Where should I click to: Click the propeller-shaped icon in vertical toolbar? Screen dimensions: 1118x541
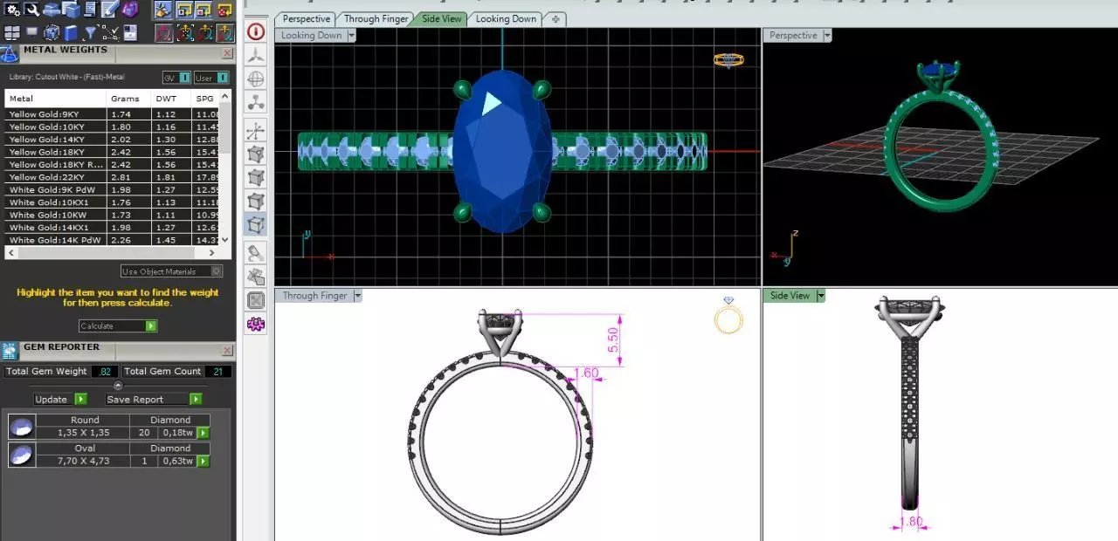tap(256, 56)
